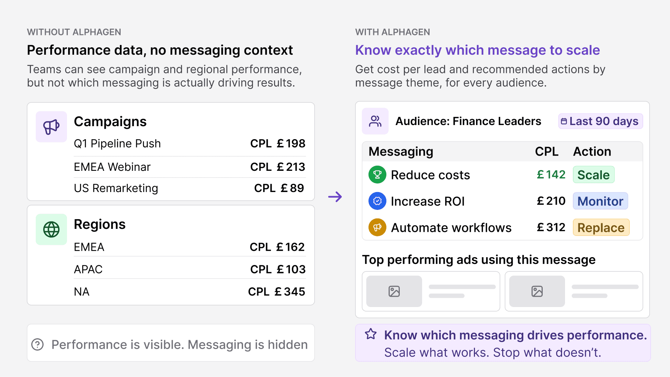
Task: Click the CPL column header
Action: (546, 151)
